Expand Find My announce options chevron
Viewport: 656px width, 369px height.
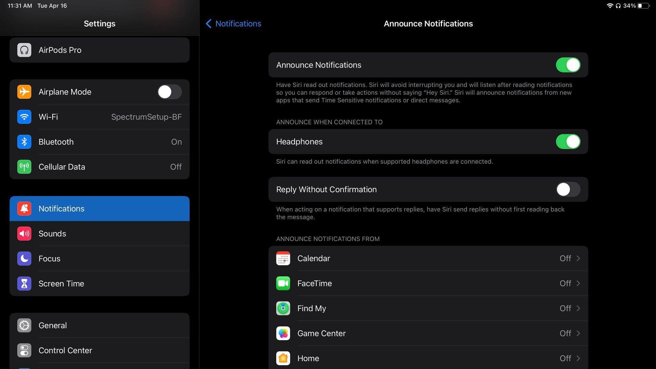(578, 308)
